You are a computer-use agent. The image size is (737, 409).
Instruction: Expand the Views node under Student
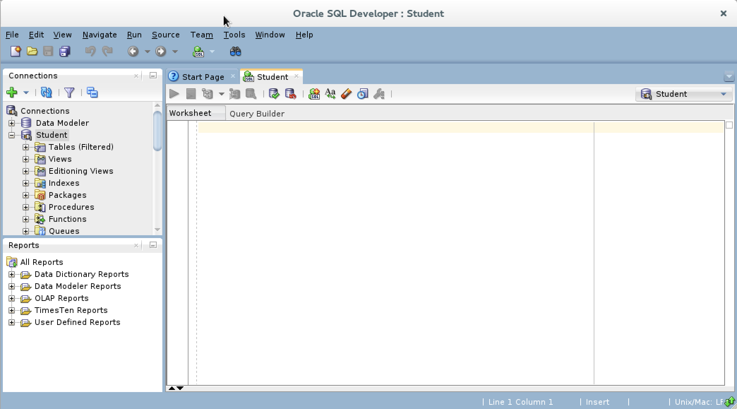coord(26,159)
